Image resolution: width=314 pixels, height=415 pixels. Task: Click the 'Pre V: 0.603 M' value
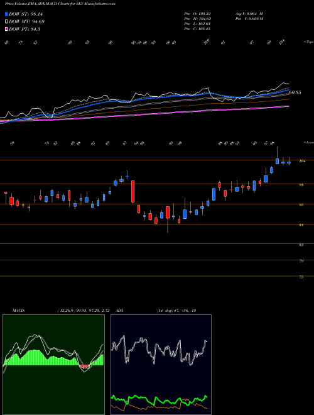tap(249, 19)
